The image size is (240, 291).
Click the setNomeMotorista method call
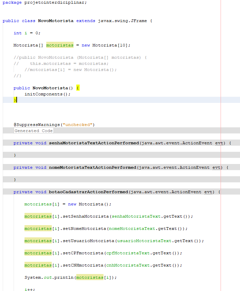pos(84,229)
